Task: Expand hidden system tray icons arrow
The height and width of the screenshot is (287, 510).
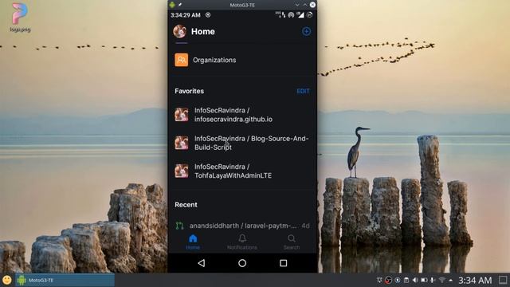Action: click(x=450, y=280)
